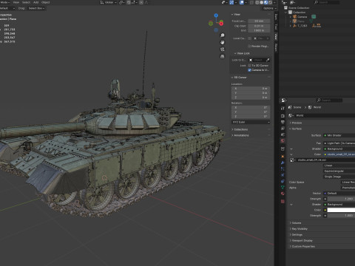This screenshot has width=355, height=266.
Task: Switch to Wireframe viewport shading
Action: [x=257, y=2]
